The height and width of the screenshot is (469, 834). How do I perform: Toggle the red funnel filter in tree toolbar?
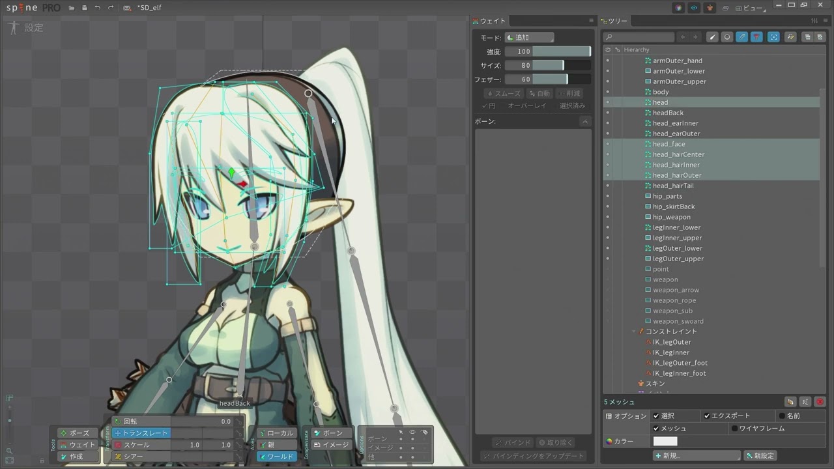[756, 37]
